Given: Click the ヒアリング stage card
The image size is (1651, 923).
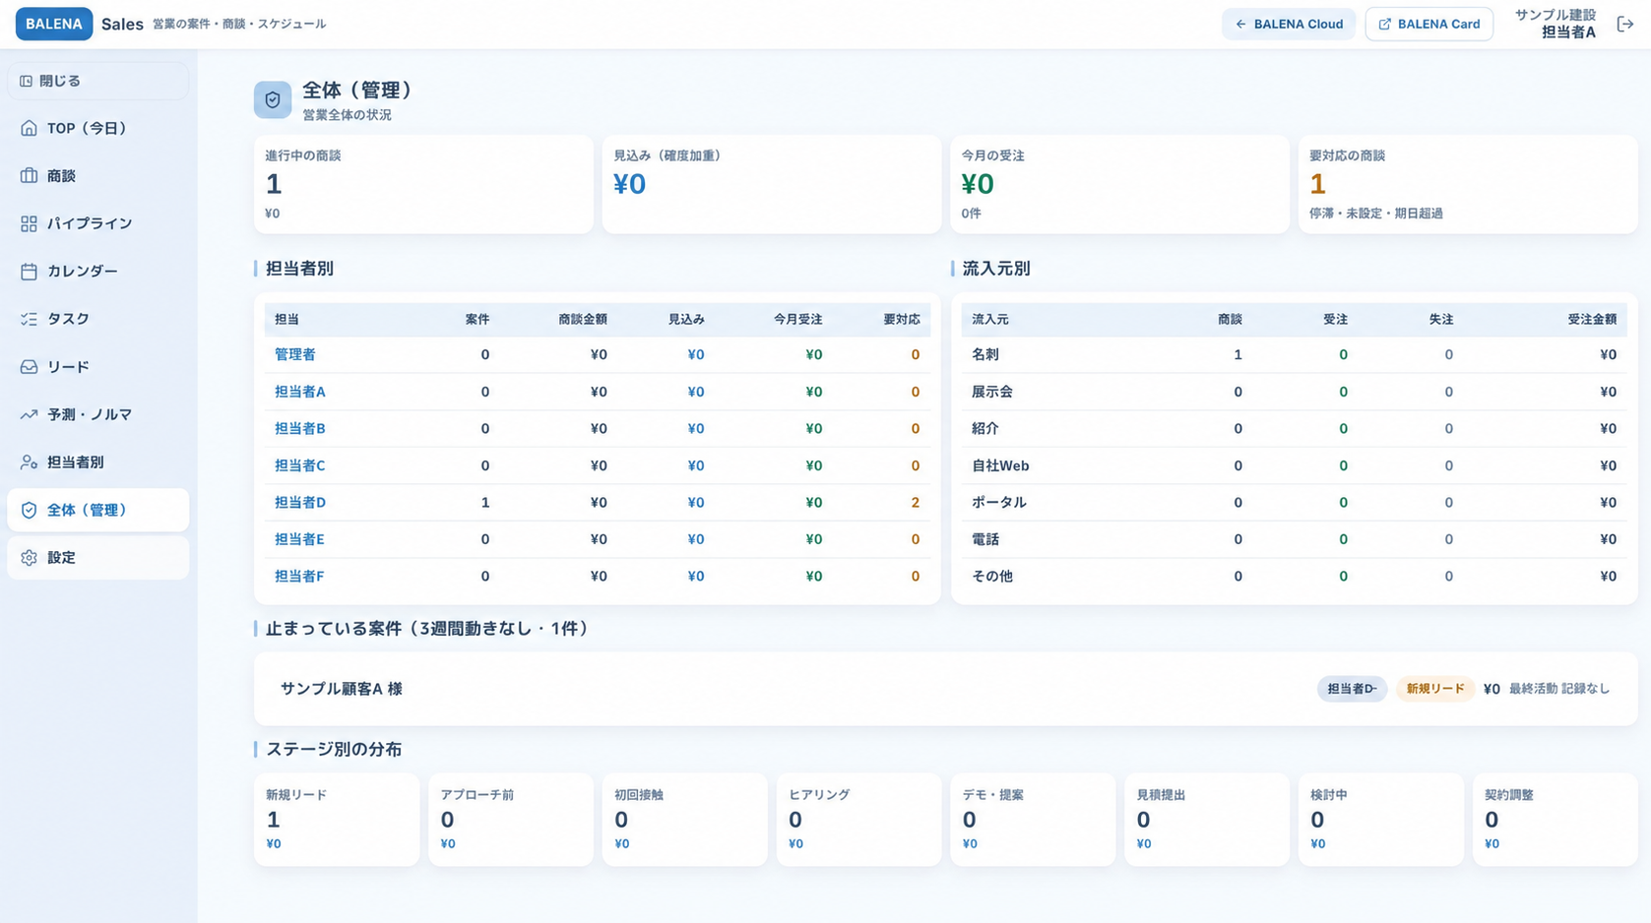Looking at the screenshot, I should tap(858, 819).
